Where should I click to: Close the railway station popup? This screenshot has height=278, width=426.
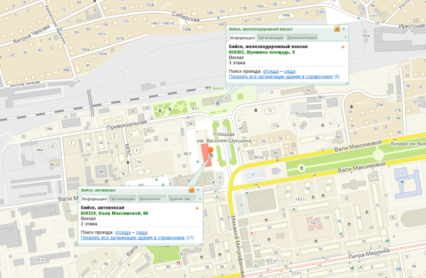[343, 29]
